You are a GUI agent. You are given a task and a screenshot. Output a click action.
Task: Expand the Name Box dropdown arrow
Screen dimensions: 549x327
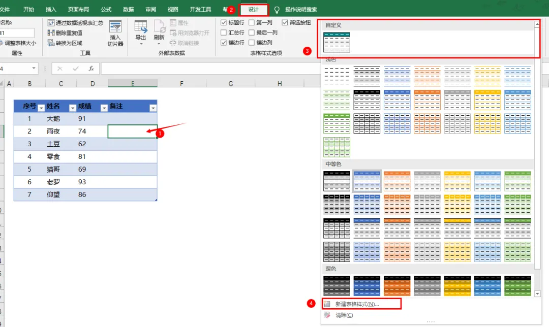34,68
